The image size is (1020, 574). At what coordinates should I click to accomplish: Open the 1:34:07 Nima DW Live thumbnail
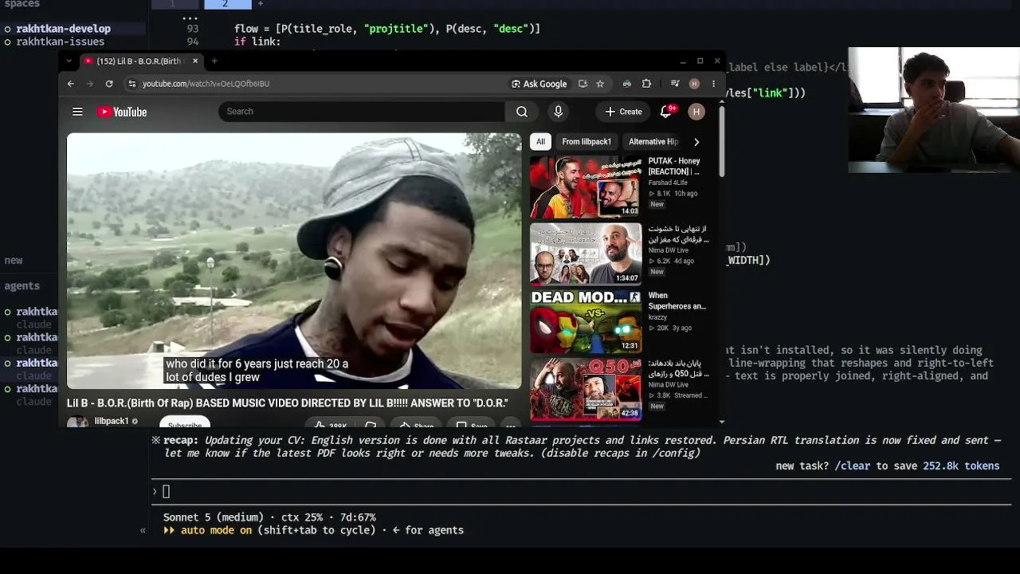586,254
